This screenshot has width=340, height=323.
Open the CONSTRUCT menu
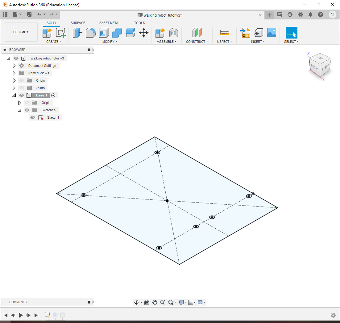click(197, 42)
